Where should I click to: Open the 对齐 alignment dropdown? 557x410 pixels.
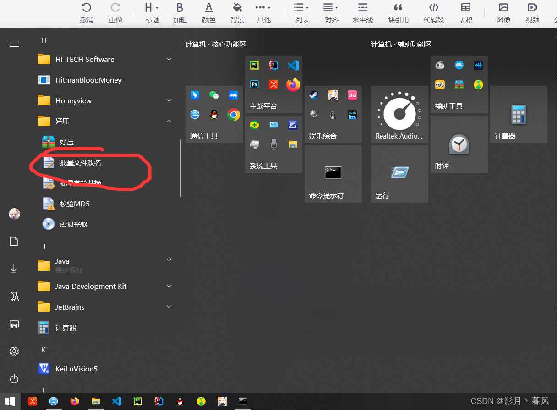click(331, 13)
